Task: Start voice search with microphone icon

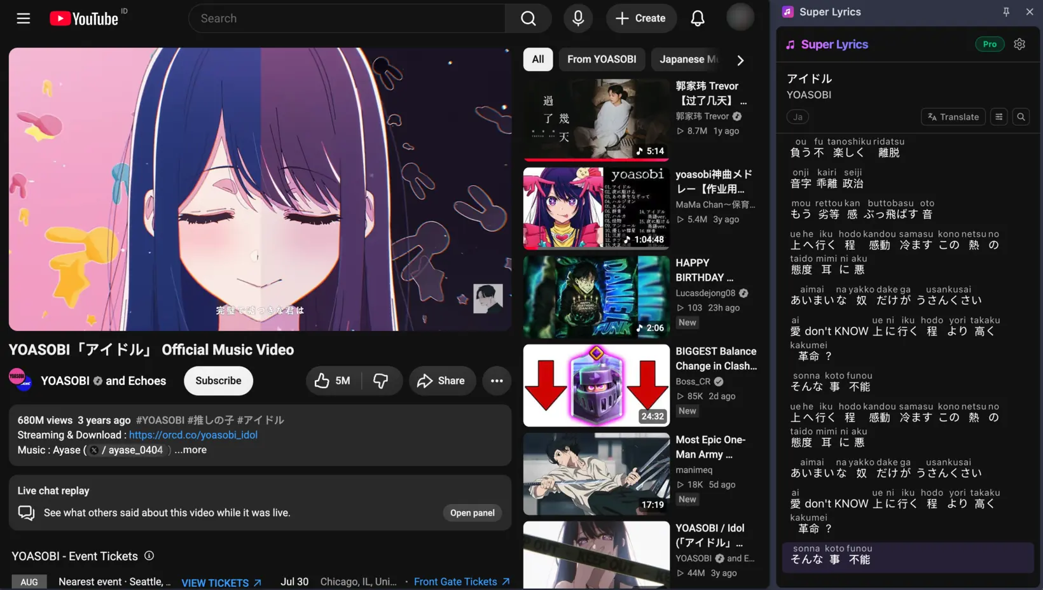Action: pyautogui.click(x=578, y=18)
